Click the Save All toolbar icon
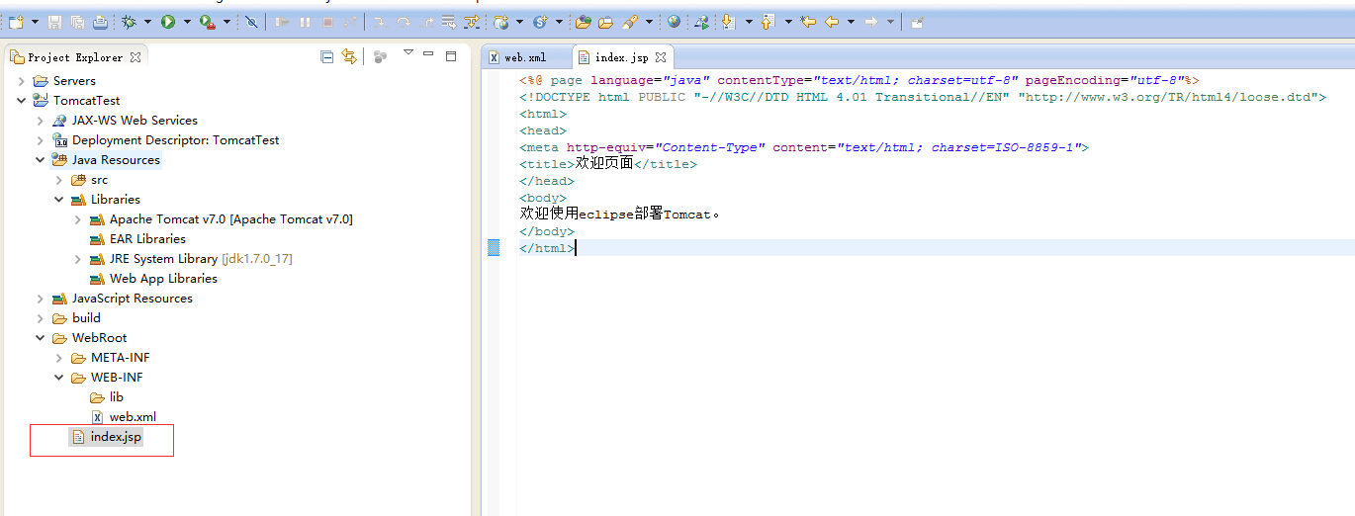1355x516 pixels. point(77,22)
